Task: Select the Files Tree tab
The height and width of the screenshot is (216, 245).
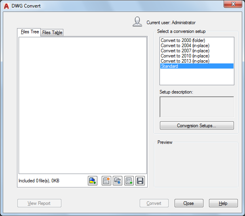Action: click(30, 32)
